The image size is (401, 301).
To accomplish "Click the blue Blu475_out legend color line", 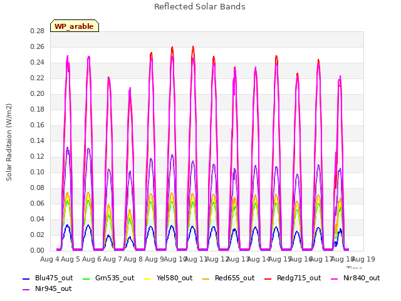I will point(26,278).
